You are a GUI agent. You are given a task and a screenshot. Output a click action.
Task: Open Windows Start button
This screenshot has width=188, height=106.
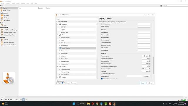(74, 104)
